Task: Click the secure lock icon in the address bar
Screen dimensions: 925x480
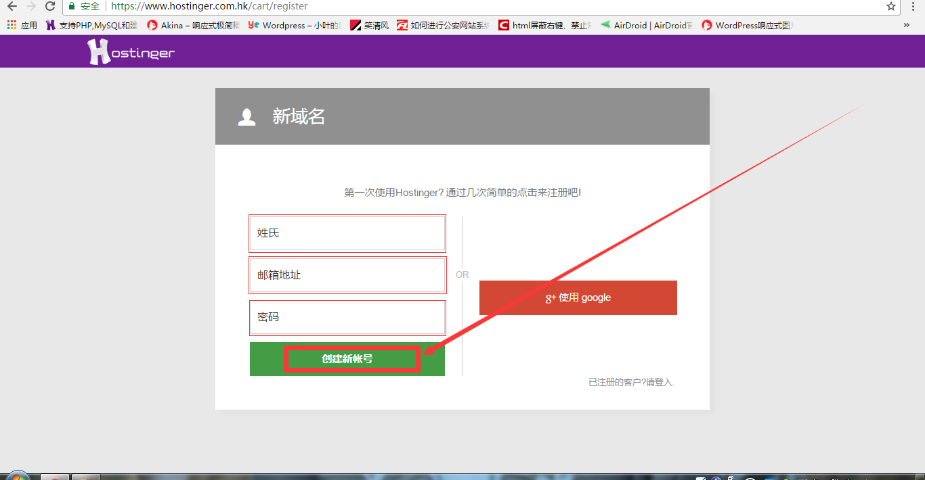Action: tap(71, 7)
